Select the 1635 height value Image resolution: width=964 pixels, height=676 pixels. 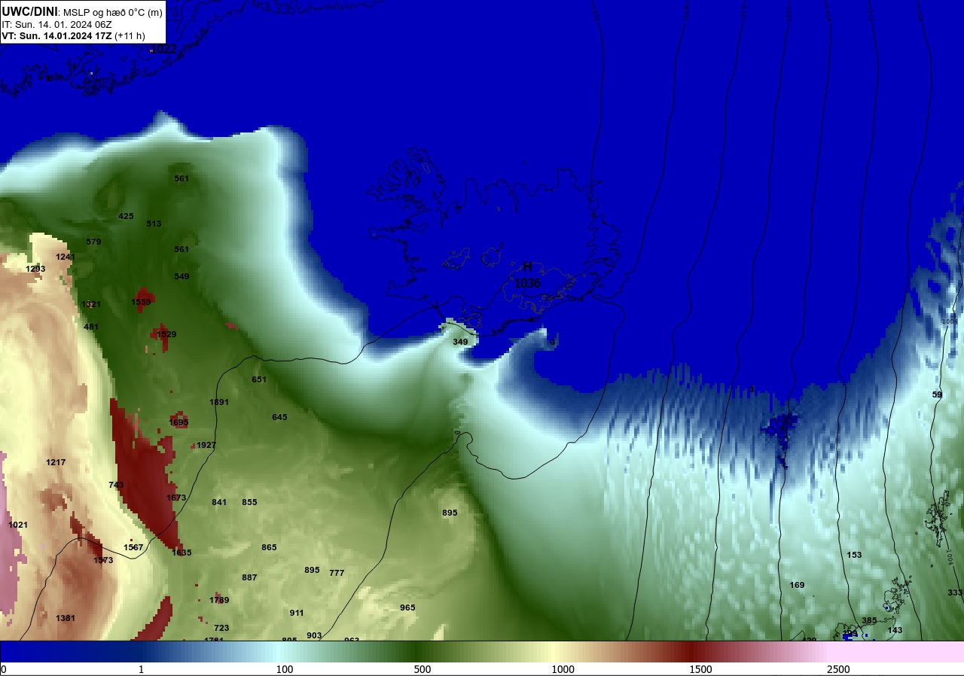coord(182,553)
